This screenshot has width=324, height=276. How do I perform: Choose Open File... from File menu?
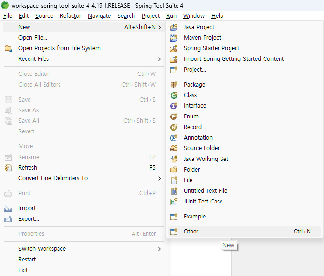point(33,38)
